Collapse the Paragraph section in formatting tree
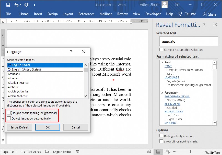The width and height of the screenshot is (222, 155). coord(162,93)
